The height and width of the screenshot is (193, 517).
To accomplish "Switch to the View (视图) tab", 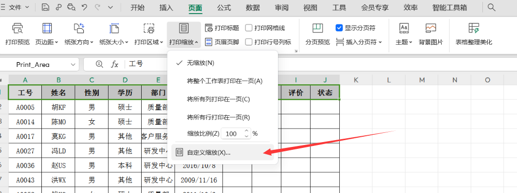I will coord(310,8).
